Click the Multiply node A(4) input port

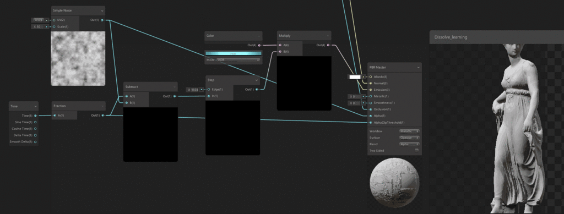point(280,45)
